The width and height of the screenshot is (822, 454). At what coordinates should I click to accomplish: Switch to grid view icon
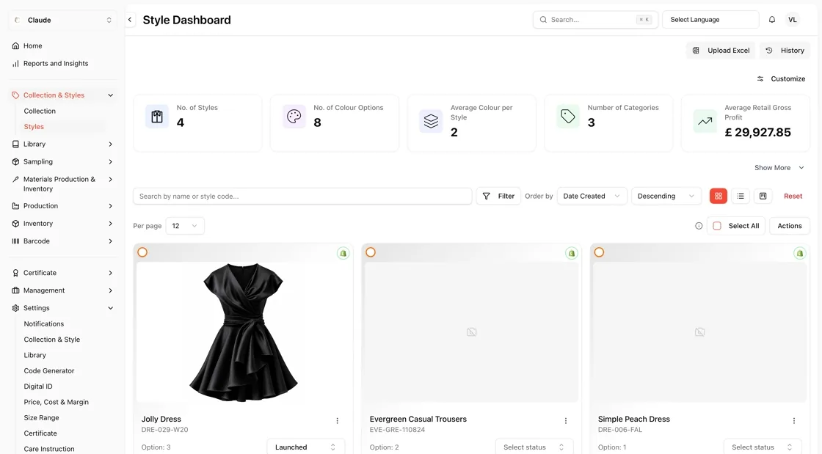click(719, 196)
